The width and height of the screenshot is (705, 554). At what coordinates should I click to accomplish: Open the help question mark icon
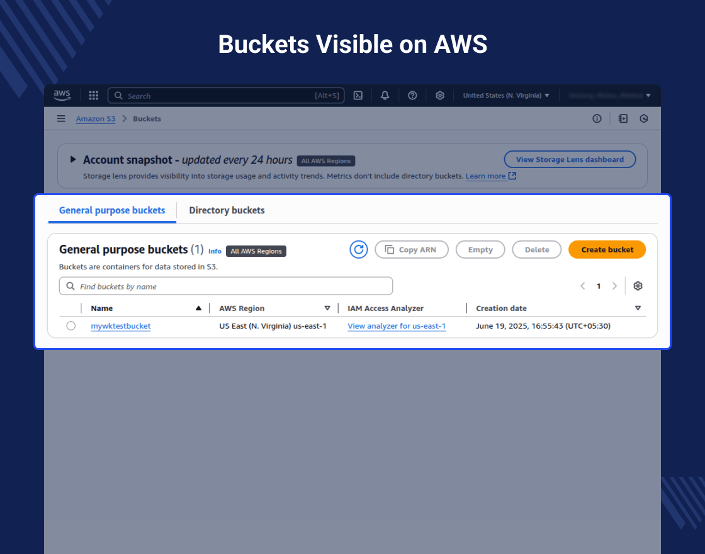[x=412, y=95]
